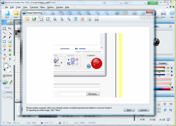Open the Filters menu
The width and height of the screenshot is (176, 126).
pos(42,7)
